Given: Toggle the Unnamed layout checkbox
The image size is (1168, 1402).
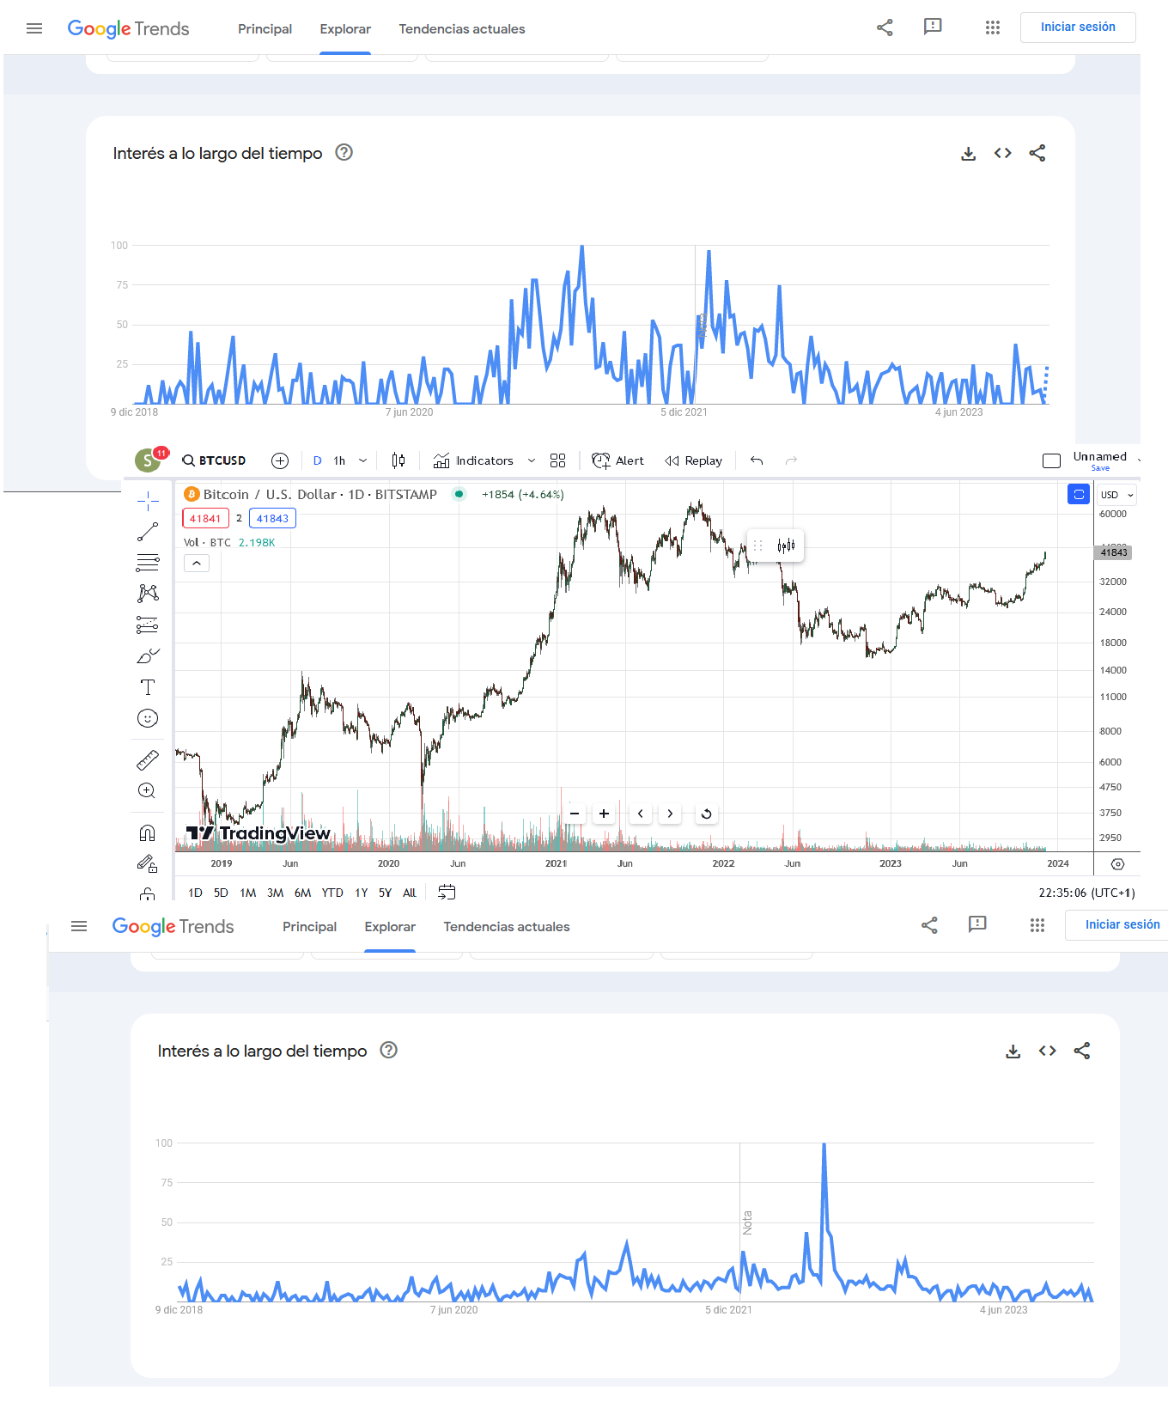Looking at the screenshot, I should (x=1051, y=461).
